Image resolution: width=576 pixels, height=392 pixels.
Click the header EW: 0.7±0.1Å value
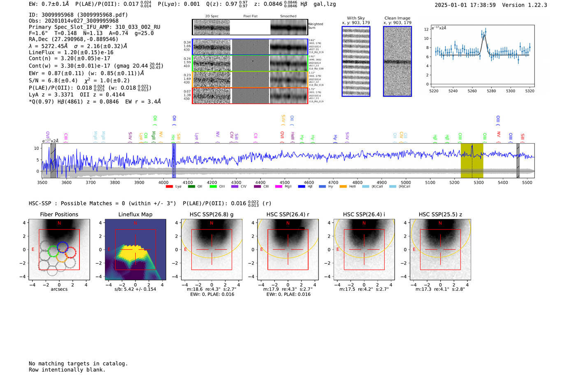pos(49,4)
